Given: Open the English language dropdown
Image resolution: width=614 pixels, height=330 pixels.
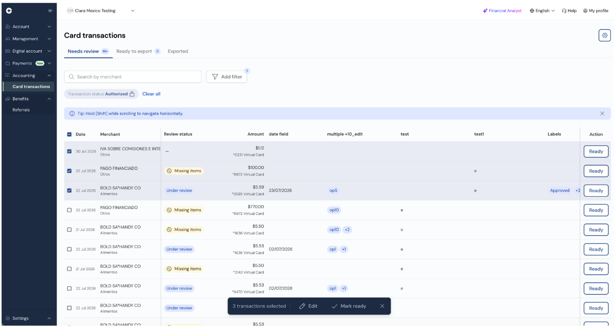Looking at the screenshot, I should [542, 11].
